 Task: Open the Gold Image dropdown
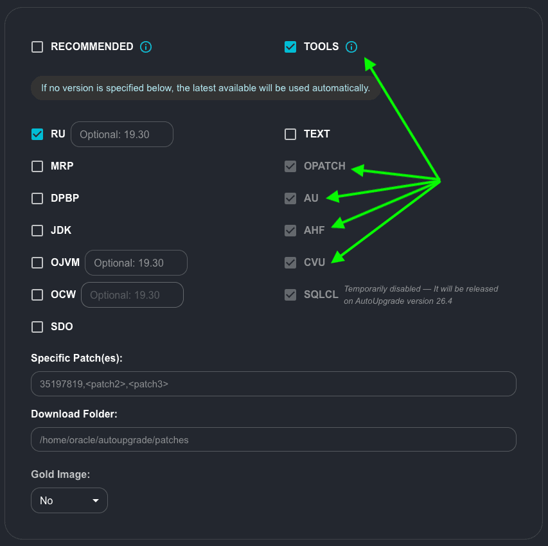69,500
